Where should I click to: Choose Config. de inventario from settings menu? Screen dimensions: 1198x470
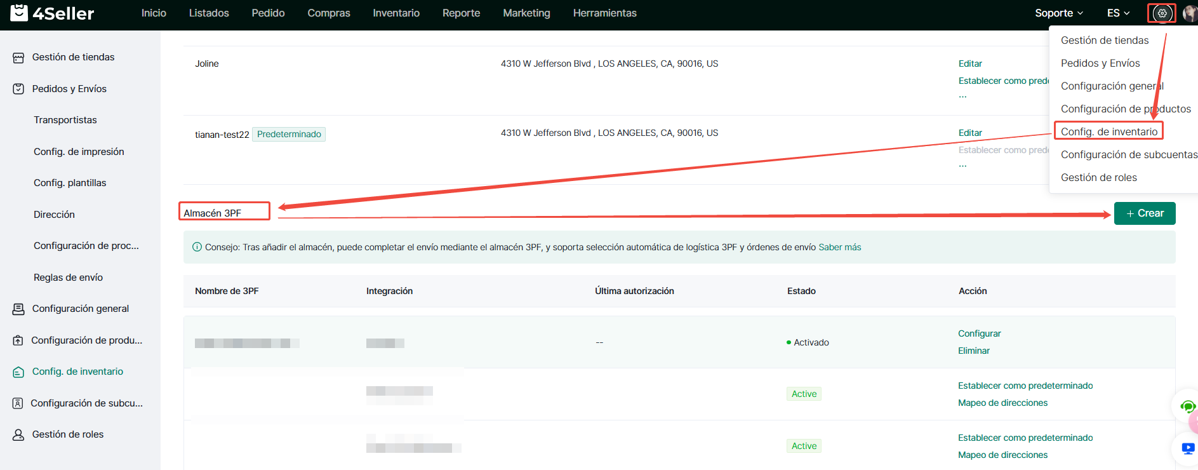(1108, 131)
